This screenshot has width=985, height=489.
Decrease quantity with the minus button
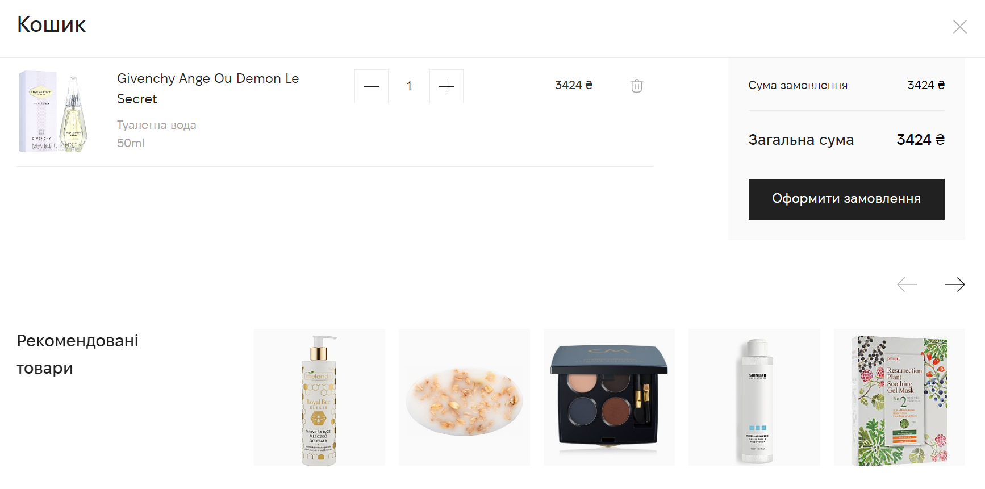(x=372, y=86)
